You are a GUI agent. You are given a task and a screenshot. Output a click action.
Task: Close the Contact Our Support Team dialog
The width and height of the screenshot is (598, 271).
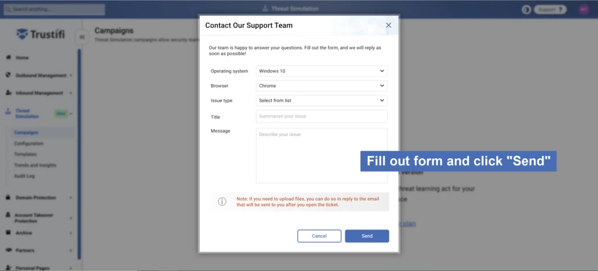click(388, 25)
